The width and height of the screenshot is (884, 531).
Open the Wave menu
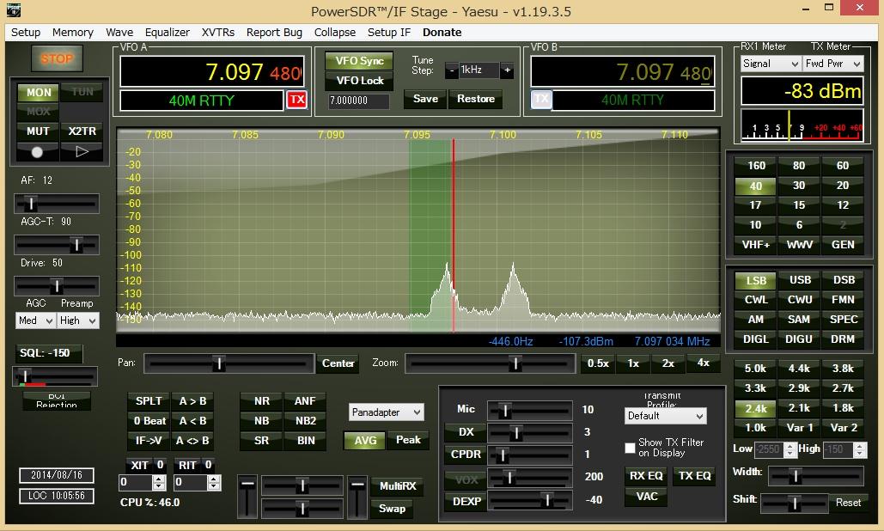[119, 33]
